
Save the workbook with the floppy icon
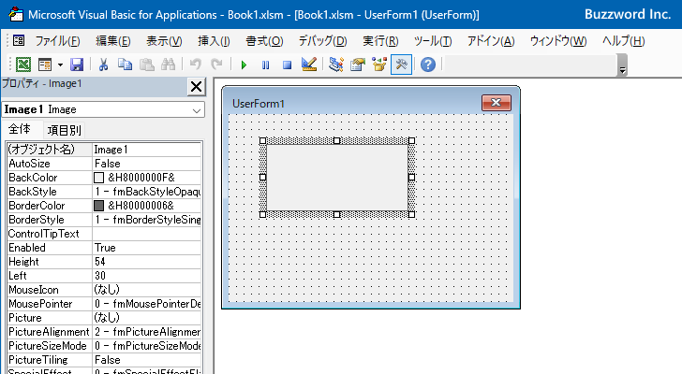[77, 65]
